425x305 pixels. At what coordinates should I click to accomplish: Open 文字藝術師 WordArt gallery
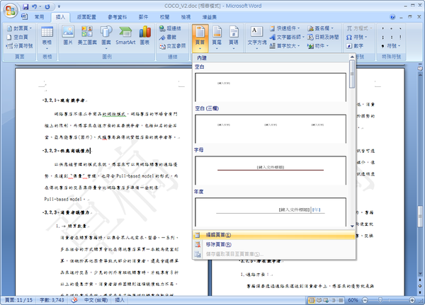click(x=287, y=37)
